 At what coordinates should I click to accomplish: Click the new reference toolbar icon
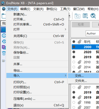(x=85, y=16)
